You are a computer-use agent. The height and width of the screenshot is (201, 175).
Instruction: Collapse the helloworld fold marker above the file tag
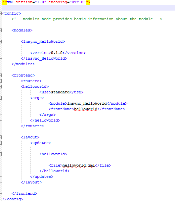click(1, 154)
